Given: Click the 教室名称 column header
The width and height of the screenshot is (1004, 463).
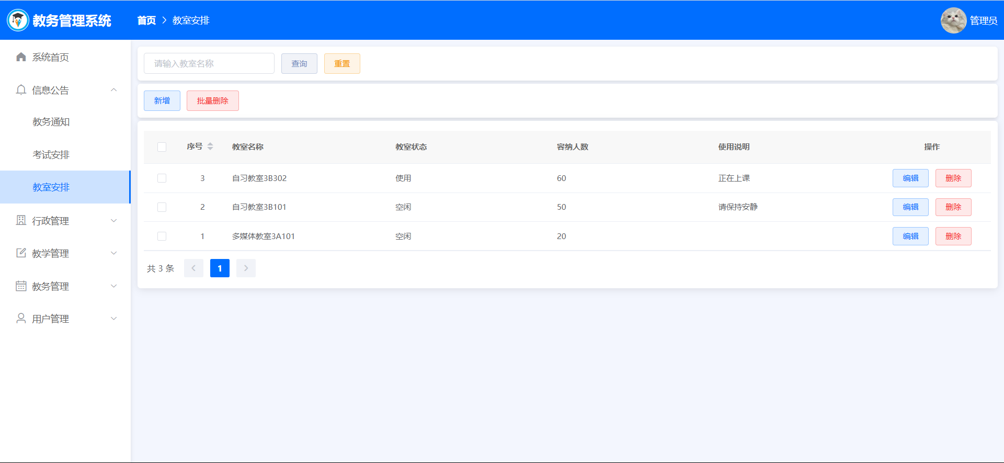Looking at the screenshot, I should (x=248, y=147).
